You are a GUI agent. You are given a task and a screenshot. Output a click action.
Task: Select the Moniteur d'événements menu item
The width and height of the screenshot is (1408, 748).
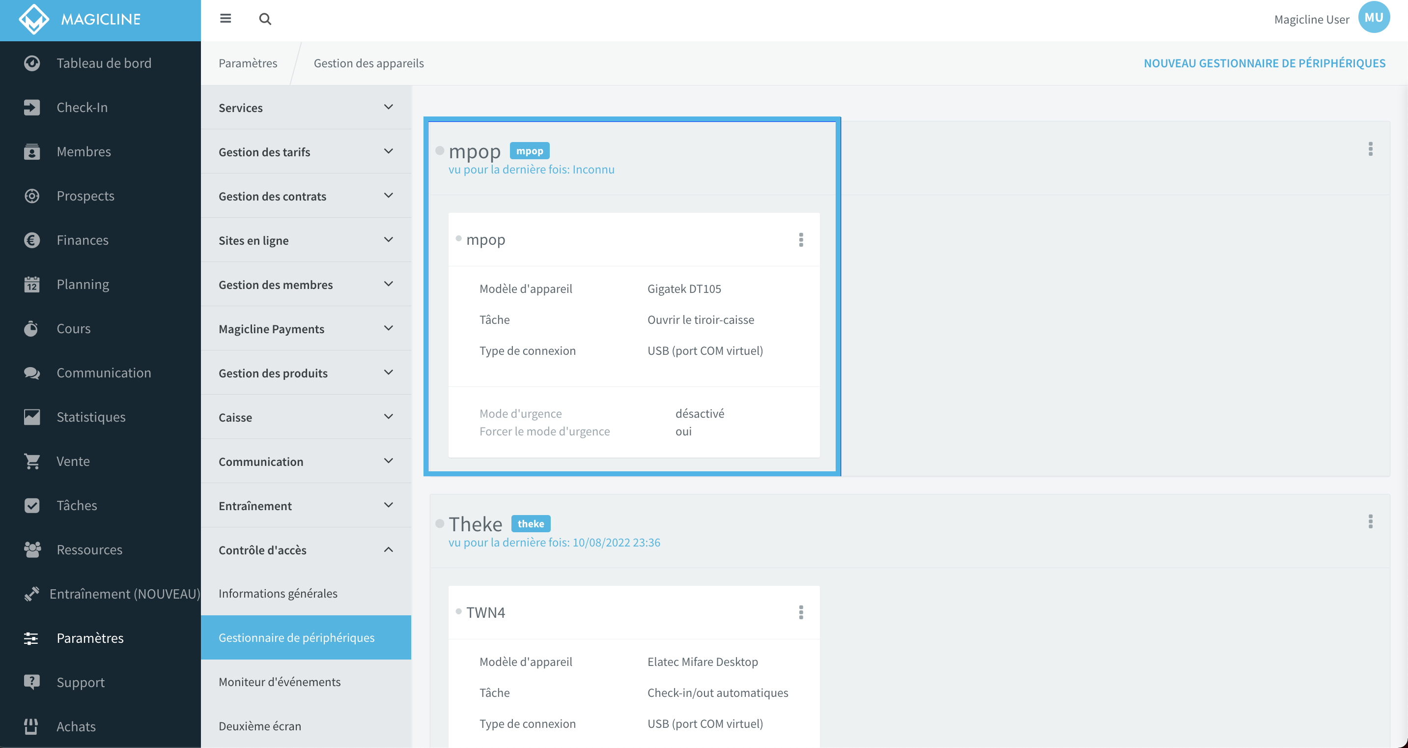[x=280, y=682]
